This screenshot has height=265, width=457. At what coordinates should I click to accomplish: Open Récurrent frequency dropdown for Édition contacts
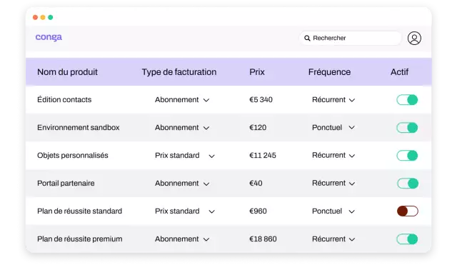[x=333, y=100]
